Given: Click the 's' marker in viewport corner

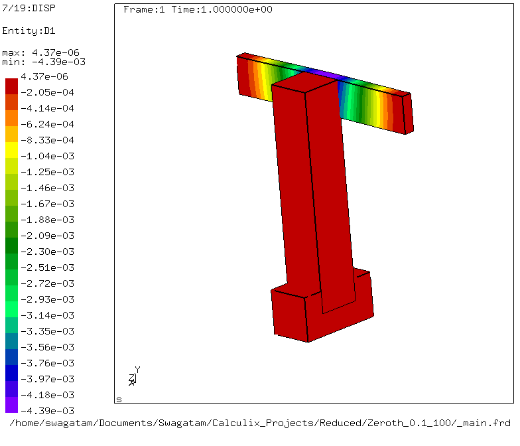Looking at the screenshot, I should tap(119, 400).
